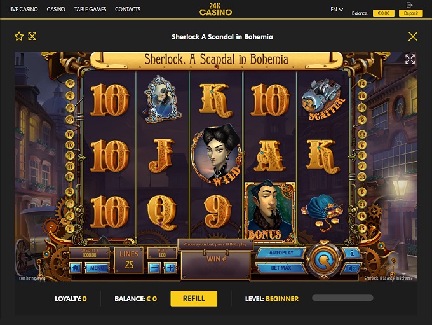This screenshot has height=325, width=432.
Task: Enter fullscreen via corner arrows inside game
Action: 410,59
